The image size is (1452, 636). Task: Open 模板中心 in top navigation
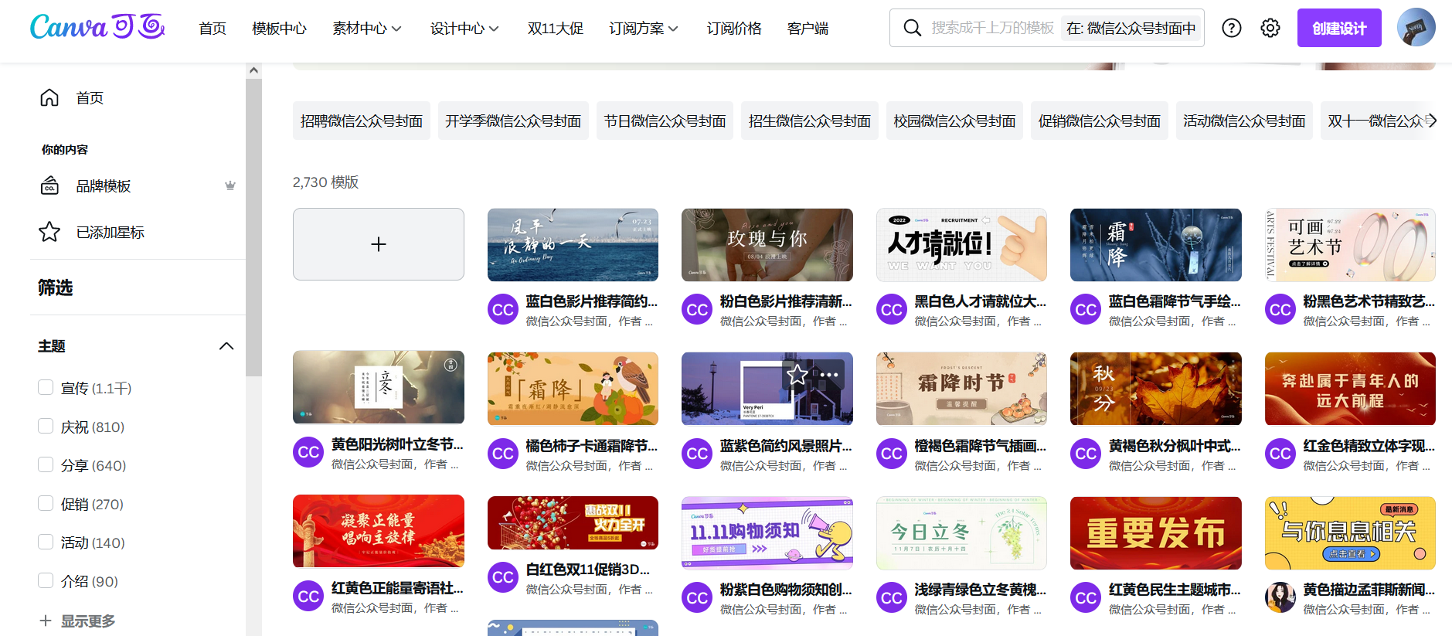coord(279,29)
